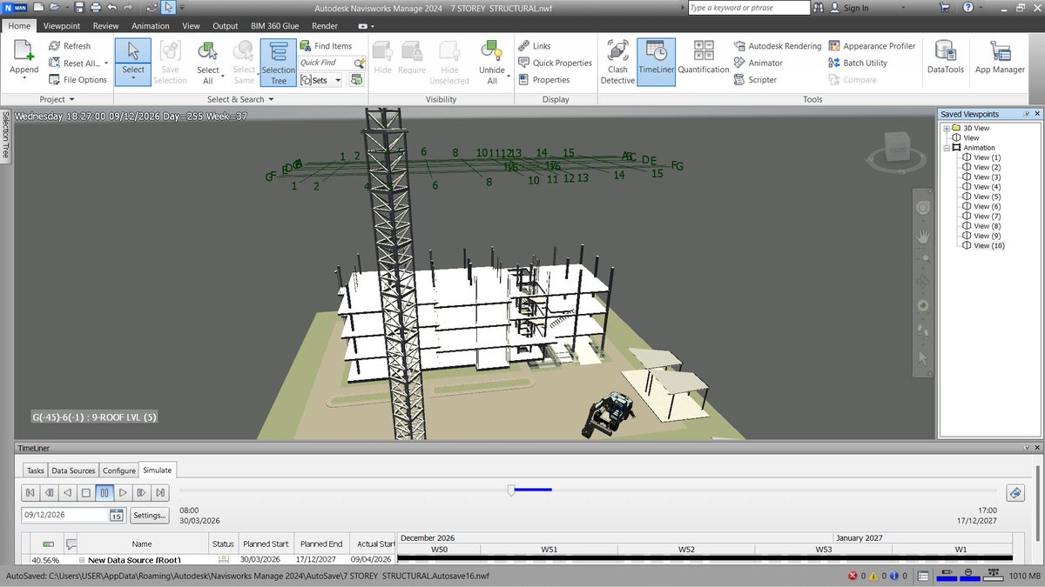The width and height of the screenshot is (1045, 587).
Task: Open the Data Sources tab
Action: (73, 470)
